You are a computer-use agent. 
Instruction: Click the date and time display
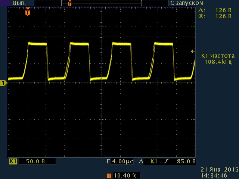(x=219, y=172)
